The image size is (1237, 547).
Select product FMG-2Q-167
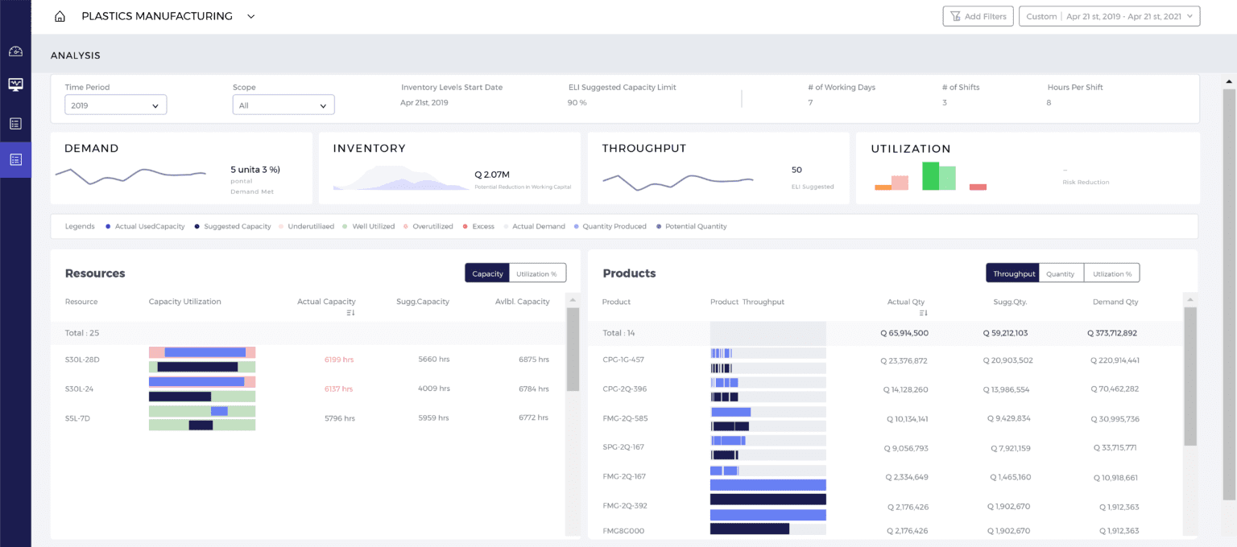(624, 477)
